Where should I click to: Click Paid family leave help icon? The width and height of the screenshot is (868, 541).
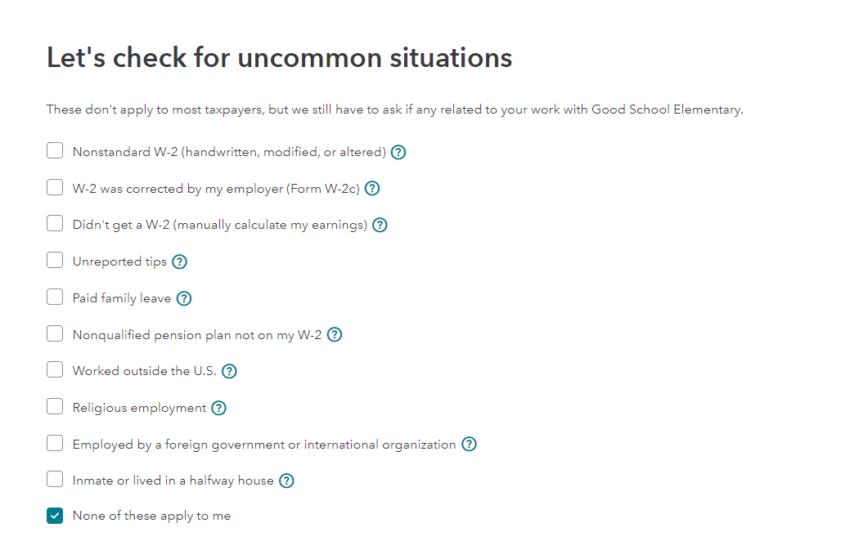tap(184, 298)
